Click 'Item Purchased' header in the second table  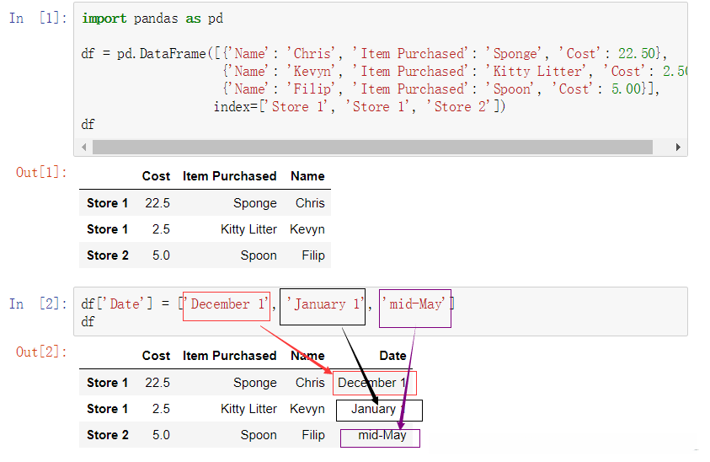click(229, 356)
